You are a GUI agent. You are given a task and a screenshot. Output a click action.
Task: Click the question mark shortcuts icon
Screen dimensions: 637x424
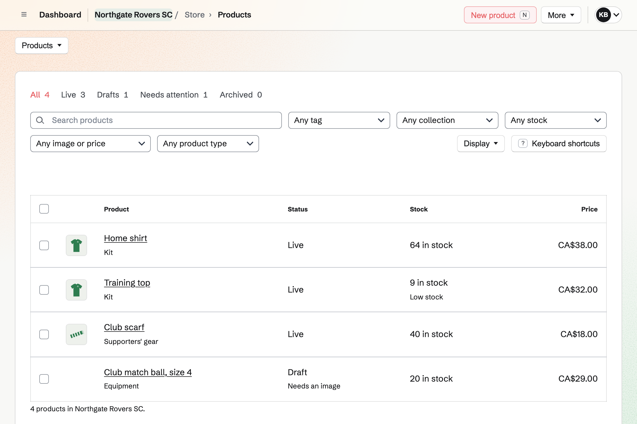click(523, 144)
